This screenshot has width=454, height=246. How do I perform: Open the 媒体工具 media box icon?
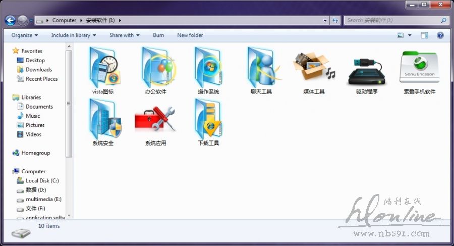(x=314, y=68)
